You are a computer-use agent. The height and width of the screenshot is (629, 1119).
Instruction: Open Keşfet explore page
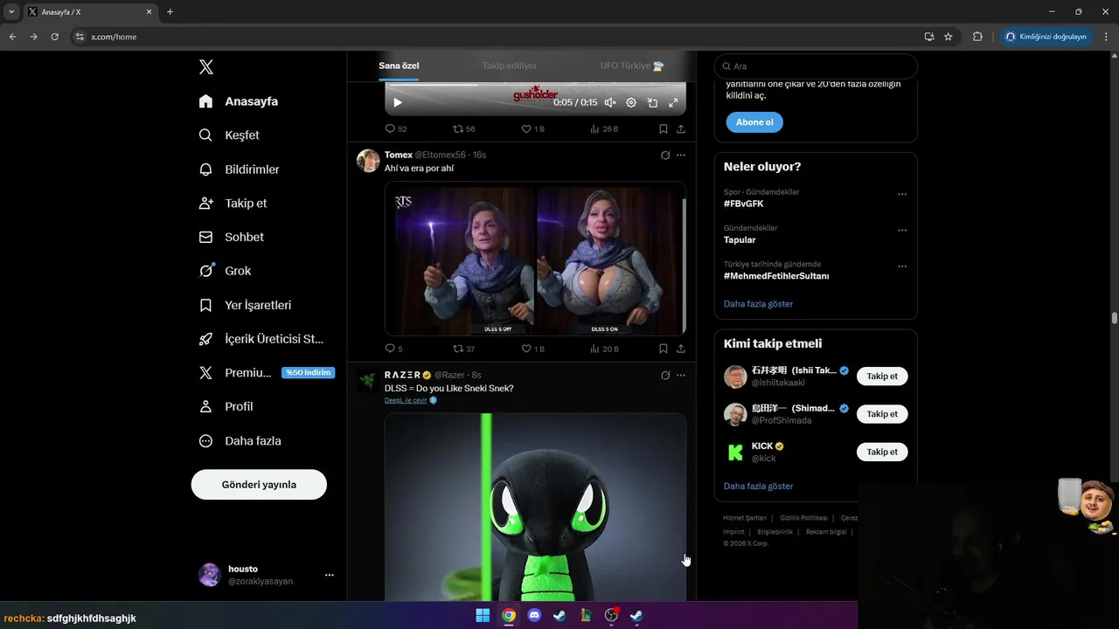coord(228,135)
